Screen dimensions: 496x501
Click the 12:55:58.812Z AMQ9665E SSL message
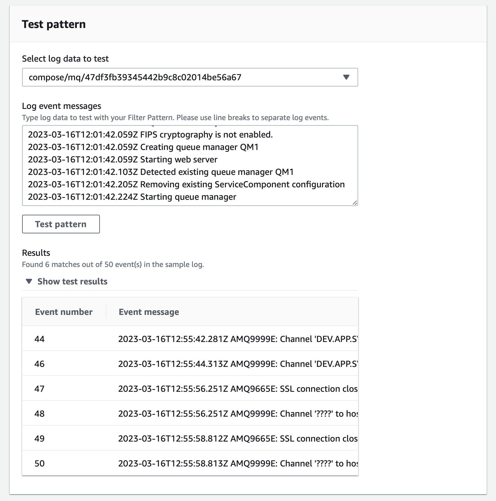238,438
